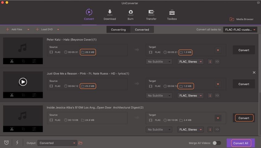Open effects settings for Peter Katz Halo

34,61
